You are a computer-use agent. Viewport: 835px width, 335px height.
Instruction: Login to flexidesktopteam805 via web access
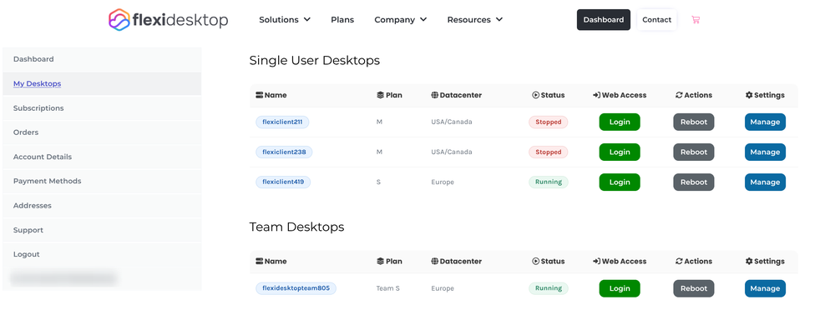(x=620, y=288)
